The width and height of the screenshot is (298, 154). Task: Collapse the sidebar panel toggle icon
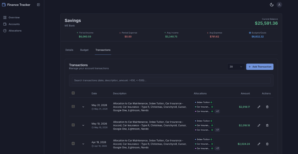(38, 5)
